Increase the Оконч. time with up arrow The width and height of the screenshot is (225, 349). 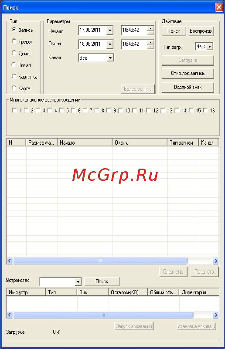(150, 42)
